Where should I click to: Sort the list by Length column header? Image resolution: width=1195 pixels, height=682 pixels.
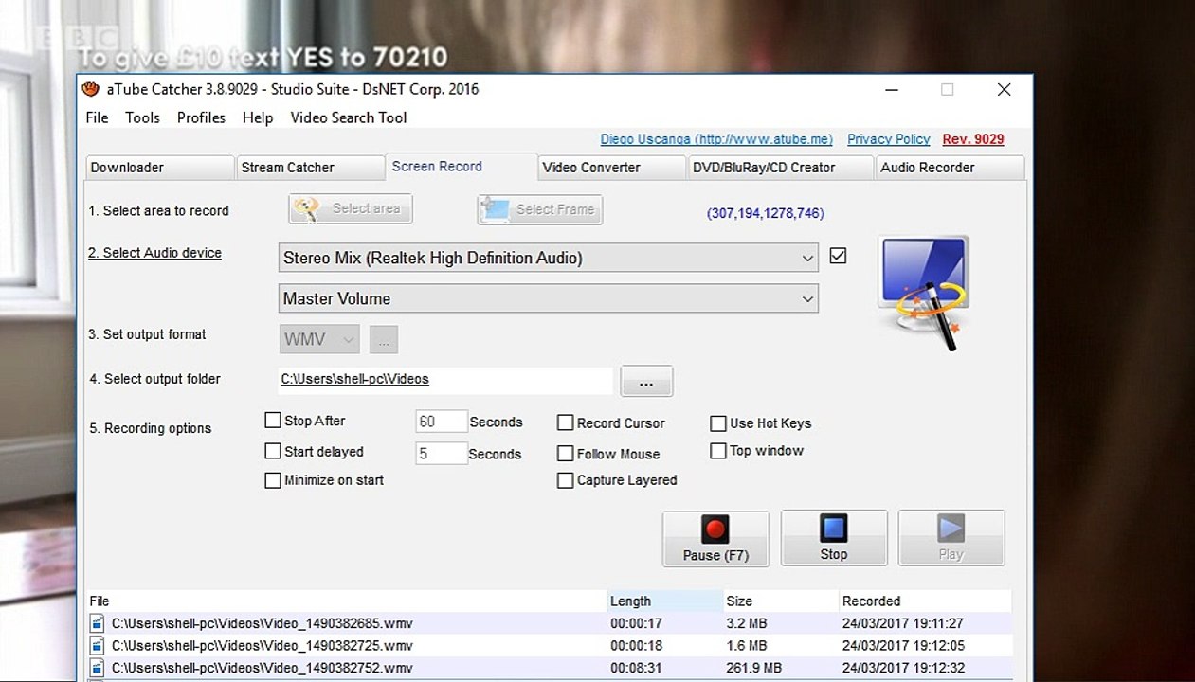[x=665, y=601]
